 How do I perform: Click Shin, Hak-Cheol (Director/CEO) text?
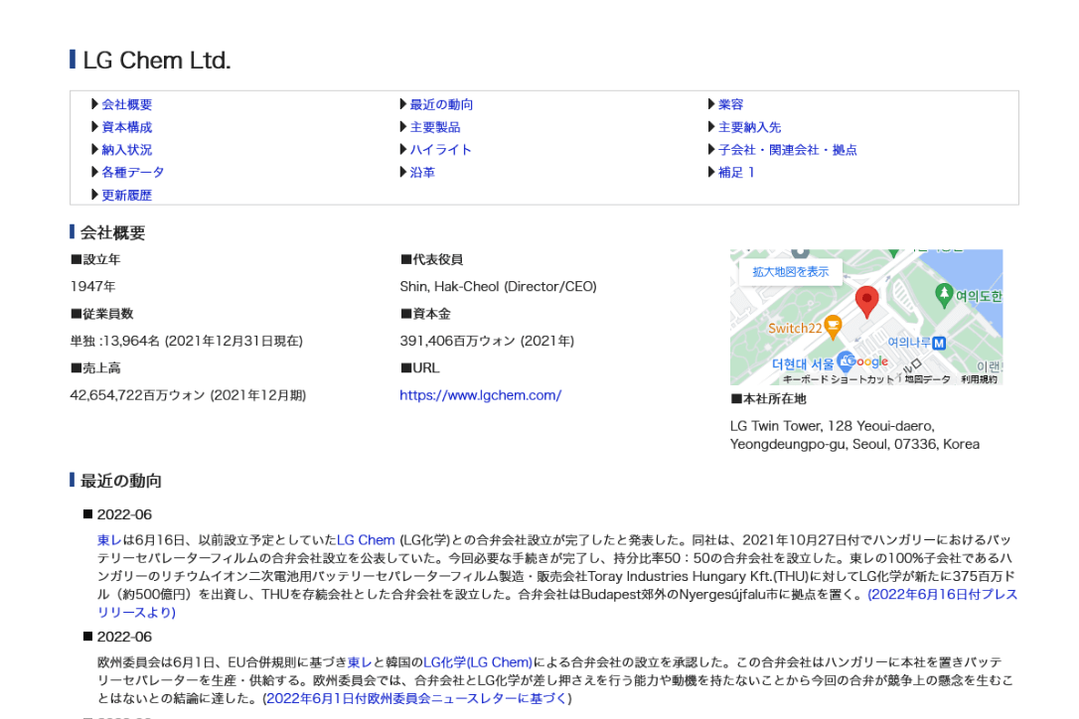point(498,286)
